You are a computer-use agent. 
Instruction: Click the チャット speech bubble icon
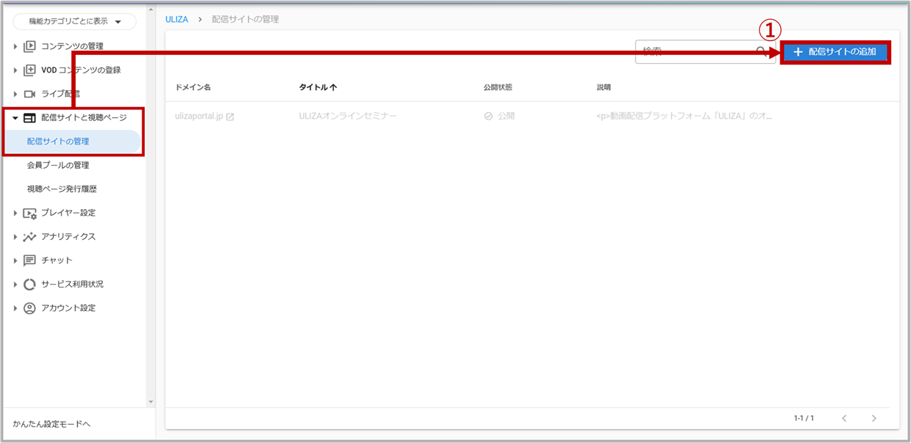(x=29, y=260)
